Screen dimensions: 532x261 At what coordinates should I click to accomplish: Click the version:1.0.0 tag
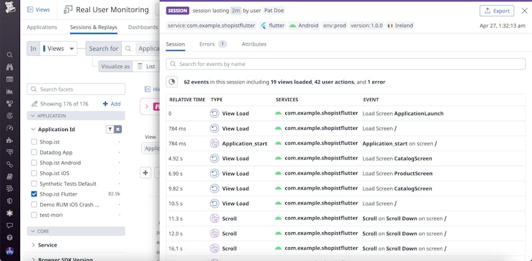[x=367, y=26]
